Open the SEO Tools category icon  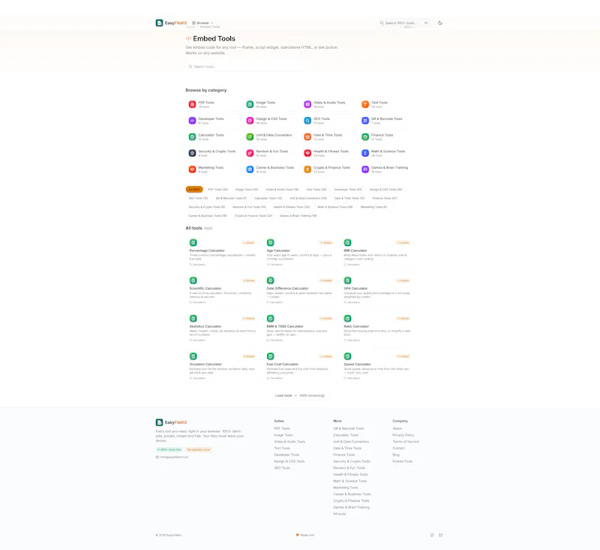click(307, 121)
